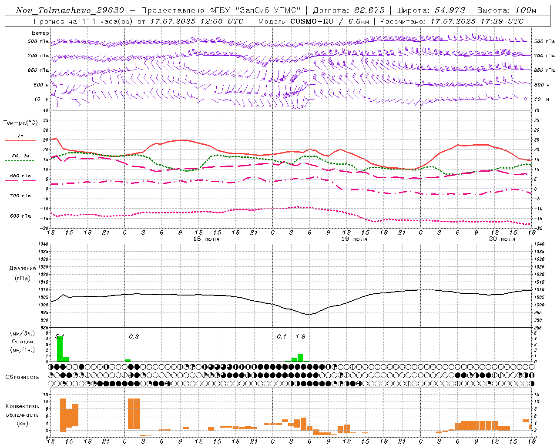Click the '20 июля' date label
This screenshot has width=557, height=445.
click(x=502, y=239)
